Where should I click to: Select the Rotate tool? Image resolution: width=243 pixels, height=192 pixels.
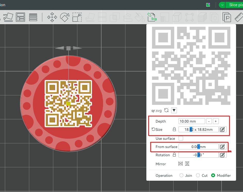[64, 17]
